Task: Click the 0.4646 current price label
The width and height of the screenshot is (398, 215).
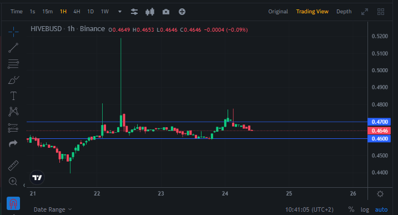Action: (x=379, y=131)
